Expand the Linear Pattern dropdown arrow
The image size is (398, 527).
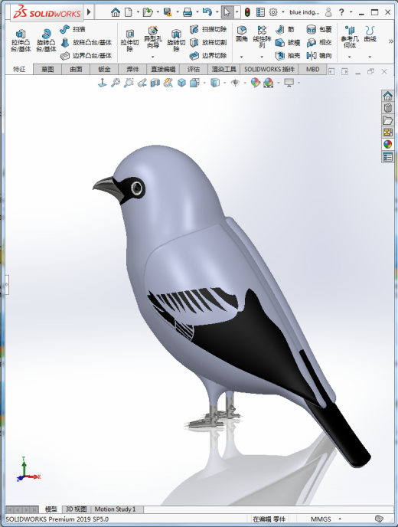[x=262, y=57]
